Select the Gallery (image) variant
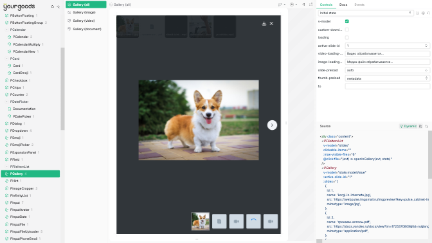Image resolution: width=432 pixels, height=243 pixels. point(86,12)
